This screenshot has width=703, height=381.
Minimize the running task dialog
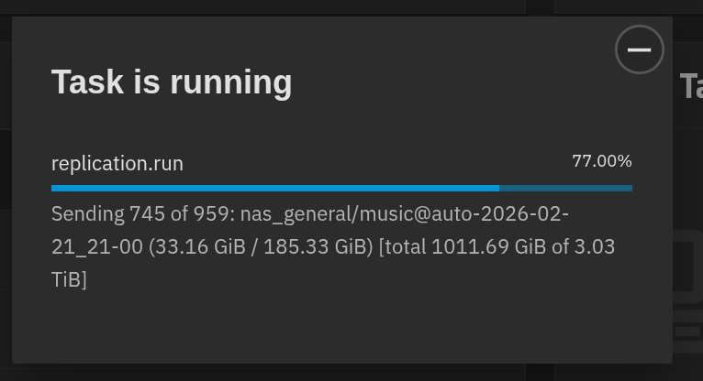click(x=639, y=49)
